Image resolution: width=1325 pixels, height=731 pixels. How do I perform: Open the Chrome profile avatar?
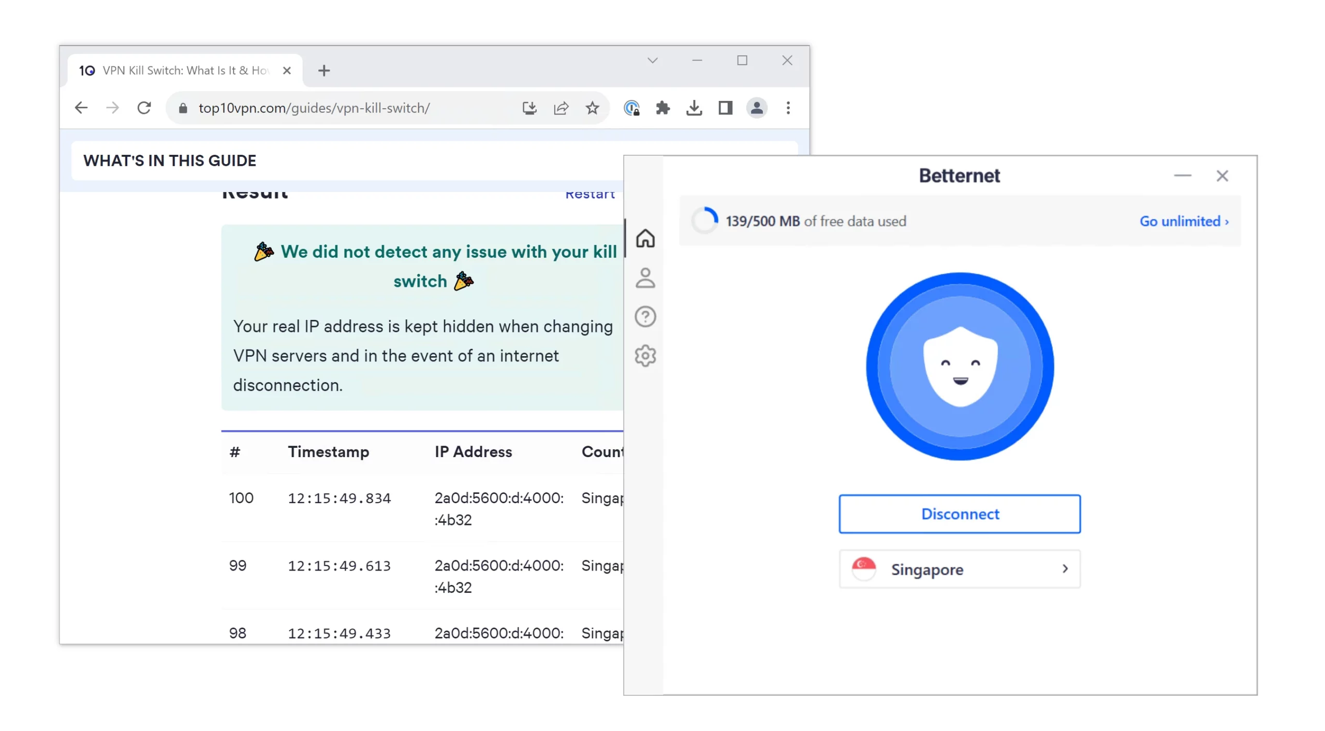[x=756, y=108]
